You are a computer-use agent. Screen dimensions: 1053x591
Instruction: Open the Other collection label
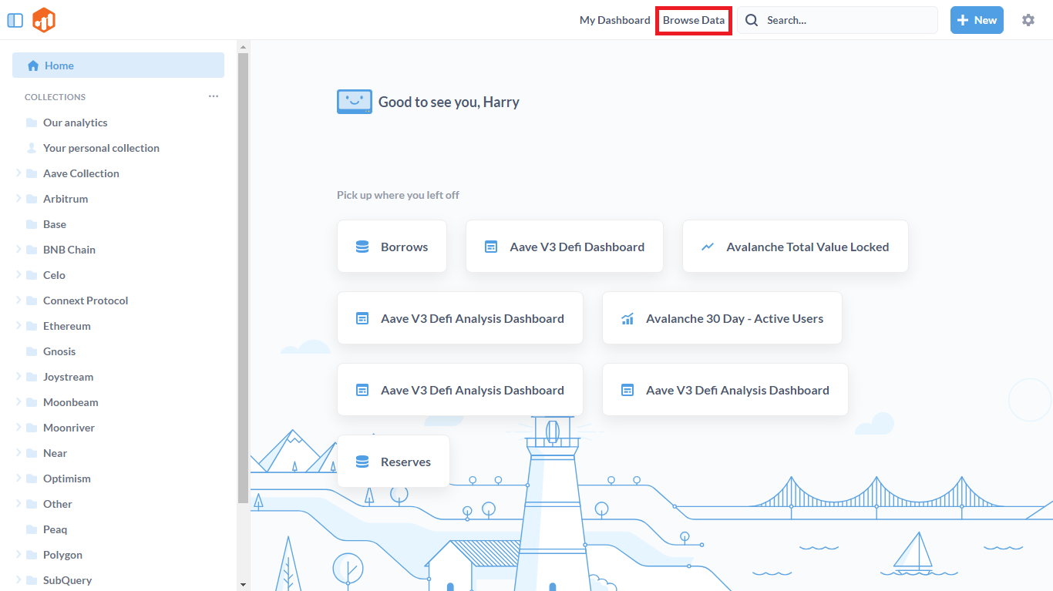pos(58,504)
